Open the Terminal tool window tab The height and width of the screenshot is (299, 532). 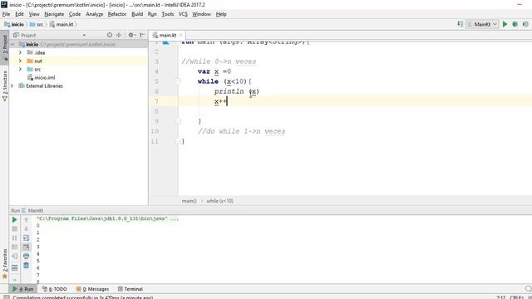(130, 289)
